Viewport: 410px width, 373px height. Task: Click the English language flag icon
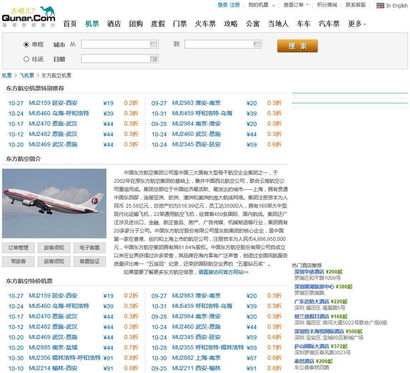click(x=380, y=5)
